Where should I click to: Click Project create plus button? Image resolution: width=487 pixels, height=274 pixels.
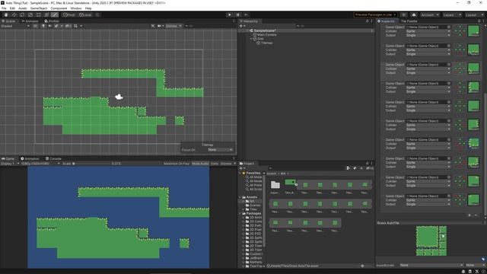click(x=241, y=168)
